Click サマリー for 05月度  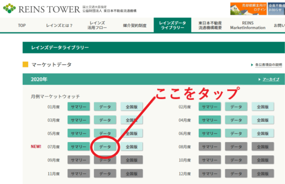click(x=79, y=133)
